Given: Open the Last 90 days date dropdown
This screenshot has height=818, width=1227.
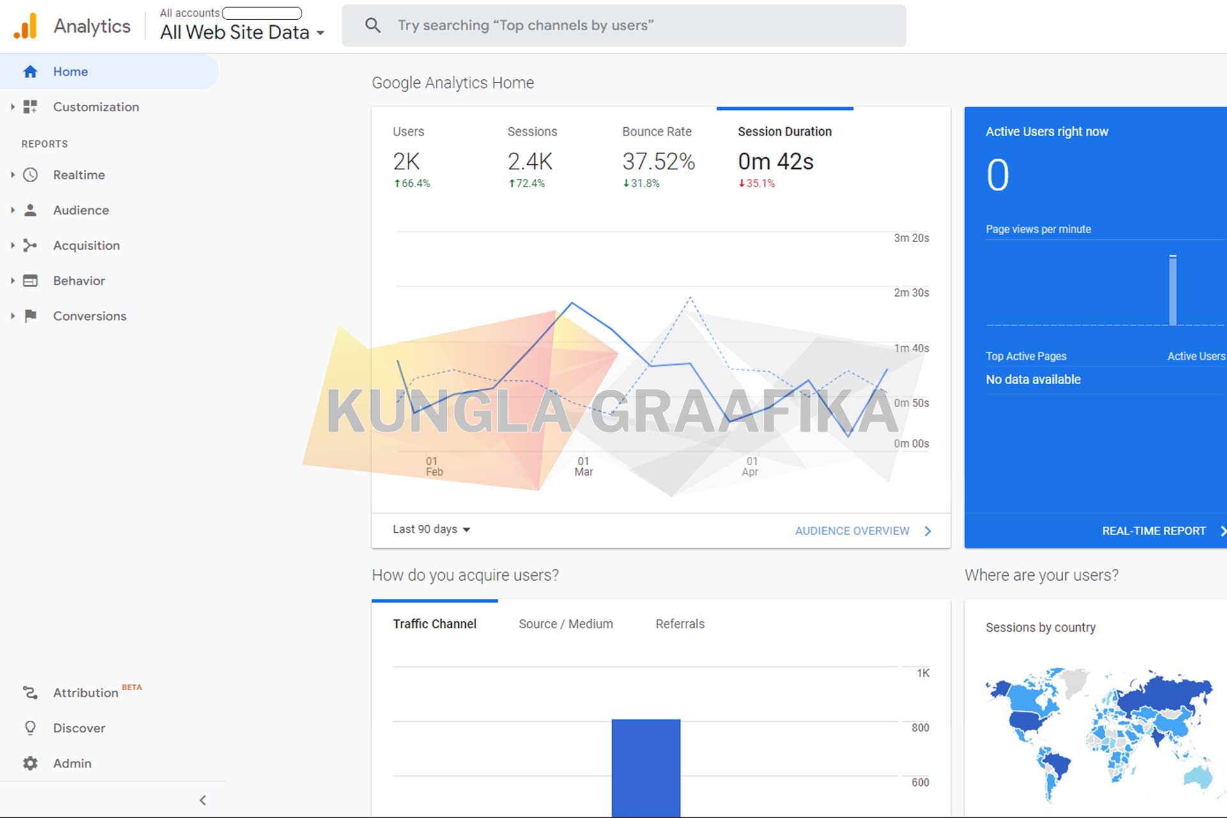Looking at the screenshot, I should pos(431,529).
